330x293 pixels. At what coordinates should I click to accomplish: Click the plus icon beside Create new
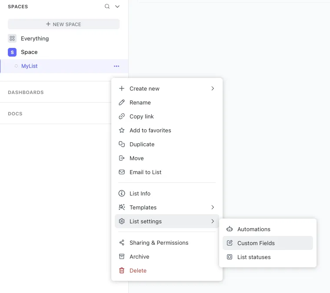point(122,88)
